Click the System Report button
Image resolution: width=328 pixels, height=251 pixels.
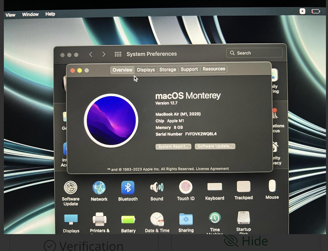click(173, 147)
